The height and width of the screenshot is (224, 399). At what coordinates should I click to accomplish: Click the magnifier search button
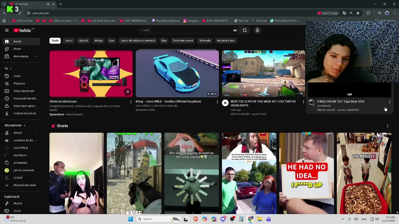(x=245, y=30)
